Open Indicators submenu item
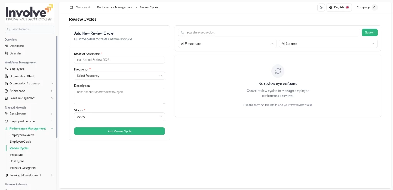Viewport: 393px width, 190px height. coord(16,155)
